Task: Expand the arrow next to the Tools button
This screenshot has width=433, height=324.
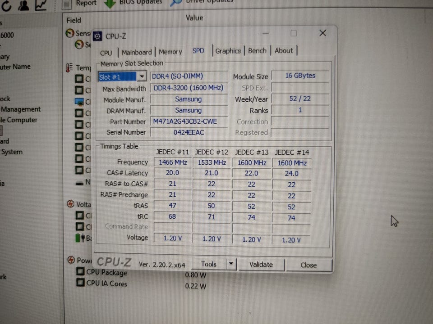Action: coord(231,264)
